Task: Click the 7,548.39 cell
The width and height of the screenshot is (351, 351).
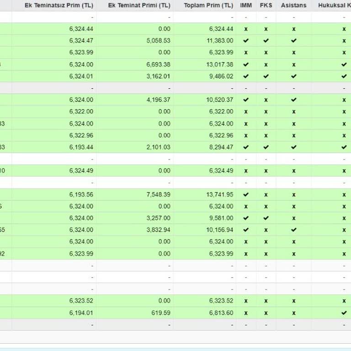Action: (x=159, y=195)
